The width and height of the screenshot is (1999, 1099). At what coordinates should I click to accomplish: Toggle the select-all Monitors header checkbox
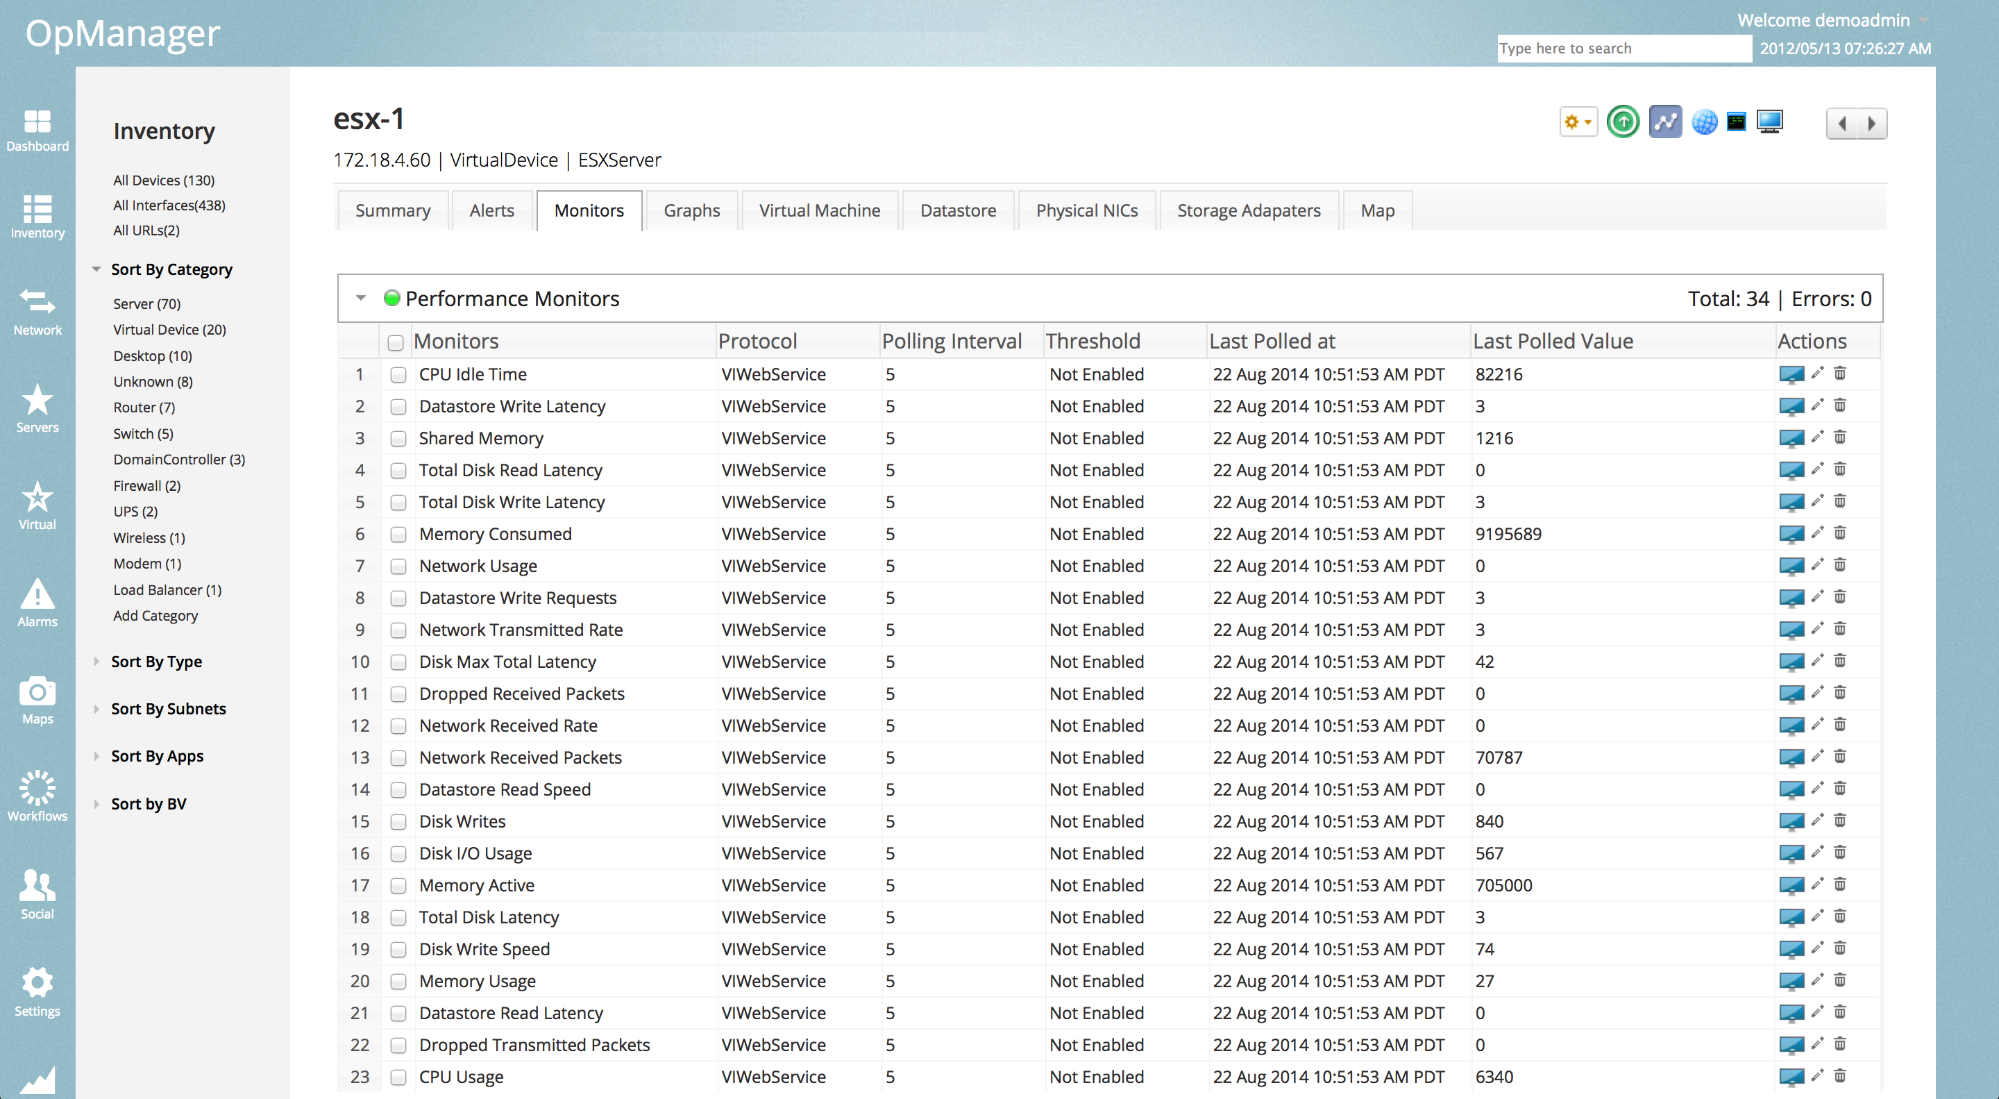pyautogui.click(x=396, y=342)
